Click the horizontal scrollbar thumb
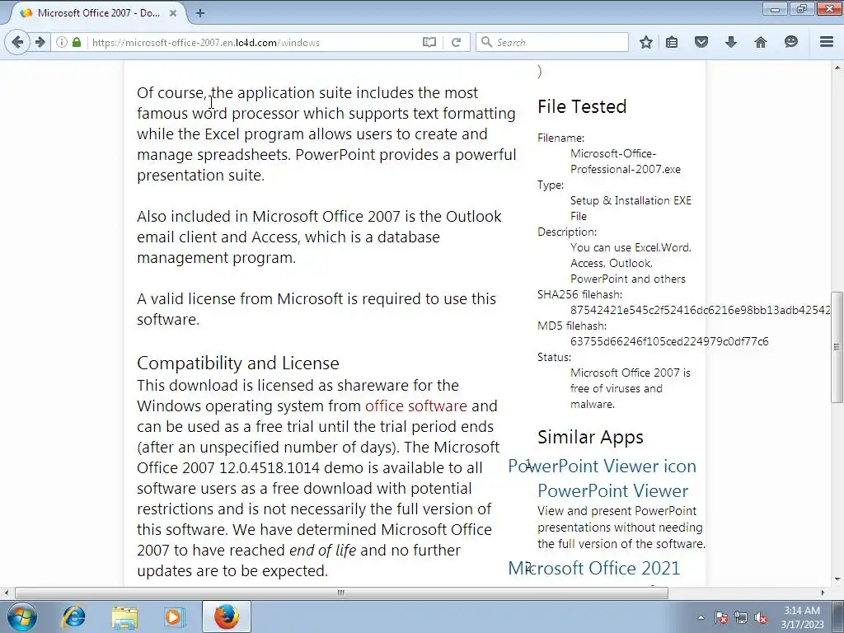Image resolution: width=844 pixels, height=633 pixels. 341,593
